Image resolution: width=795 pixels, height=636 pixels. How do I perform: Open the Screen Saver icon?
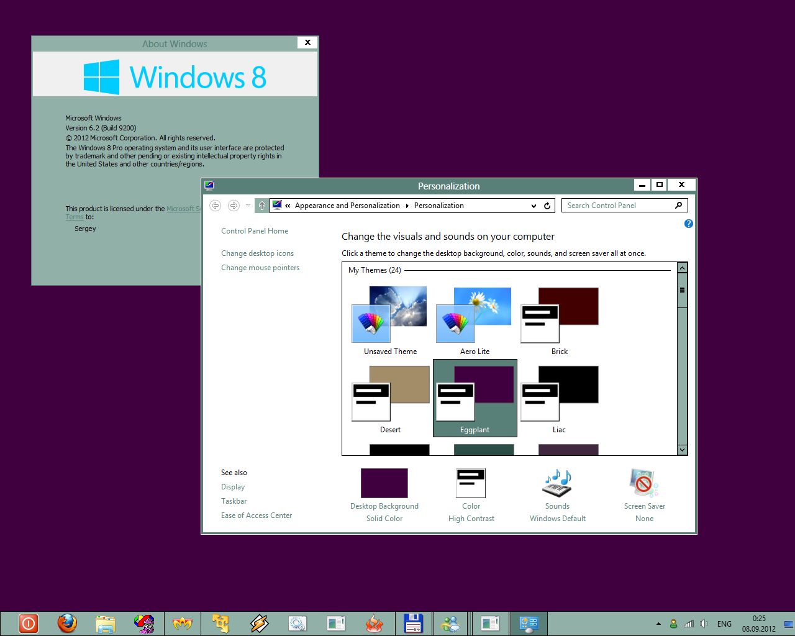coord(644,484)
